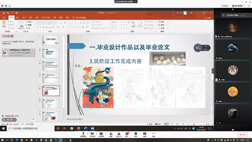
Task: Toggle text shadow formatting
Action: [47, 27]
